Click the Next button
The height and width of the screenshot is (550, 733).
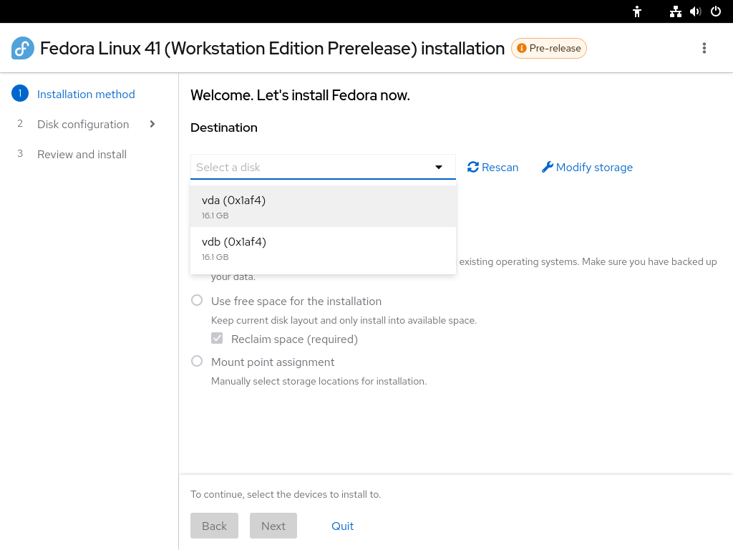point(273,526)
